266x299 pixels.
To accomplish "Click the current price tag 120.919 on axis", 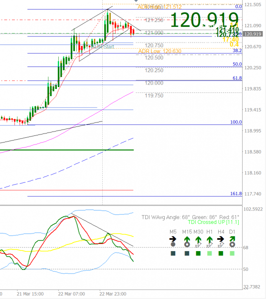I will tap(253, 34).
